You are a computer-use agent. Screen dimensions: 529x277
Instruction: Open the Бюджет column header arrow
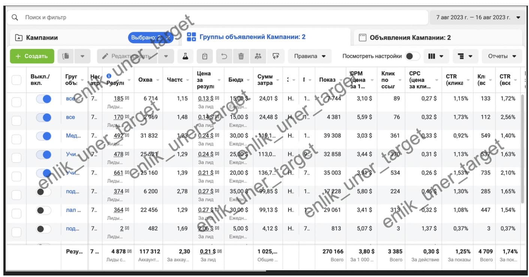[248, 80]
